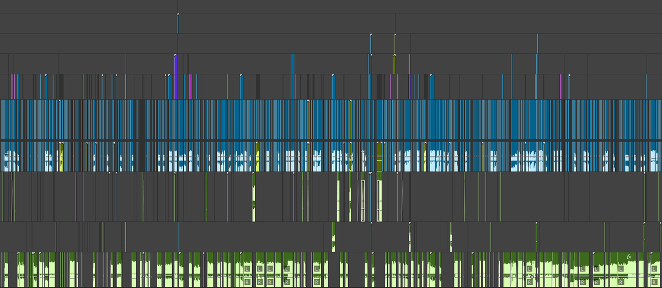The image size is (662, 288).
Task: Click the fx badge on the bottom audio clip
Action: pyautogui.click(x=629, y=257)
